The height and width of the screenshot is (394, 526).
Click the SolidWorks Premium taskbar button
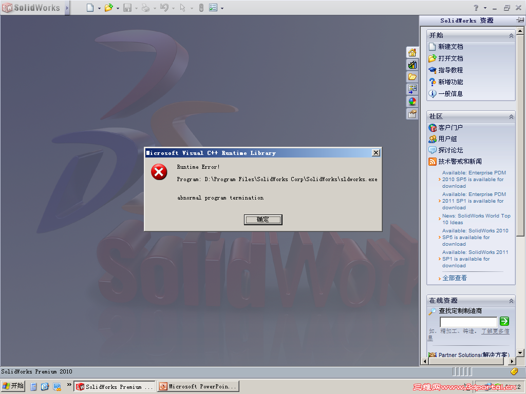(115, 386)
